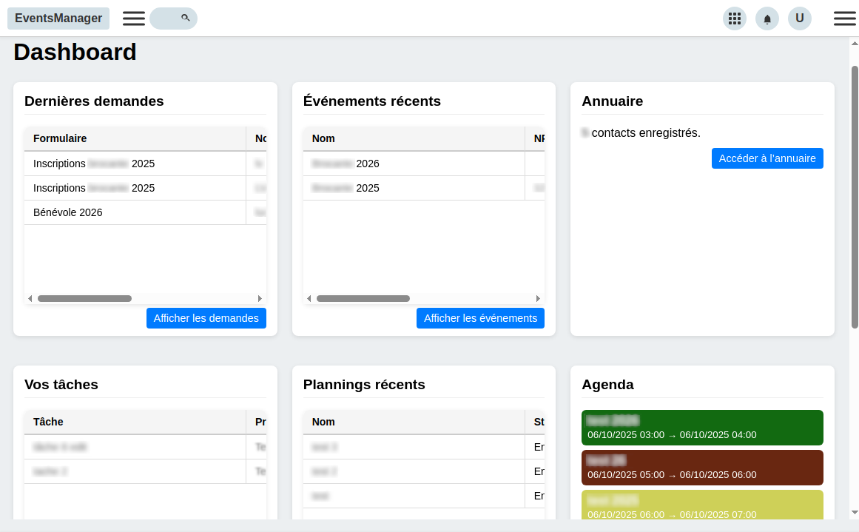
Task: Click Afficher les événements button
Action: pos(480,318)
